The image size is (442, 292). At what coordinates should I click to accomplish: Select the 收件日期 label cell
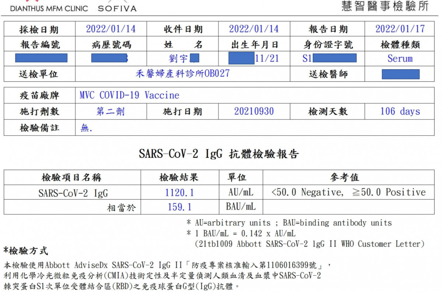point(183,29)
